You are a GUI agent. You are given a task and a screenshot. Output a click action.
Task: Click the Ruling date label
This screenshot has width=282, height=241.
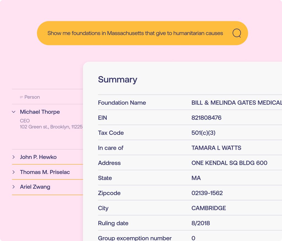click(x=113, y=223)
